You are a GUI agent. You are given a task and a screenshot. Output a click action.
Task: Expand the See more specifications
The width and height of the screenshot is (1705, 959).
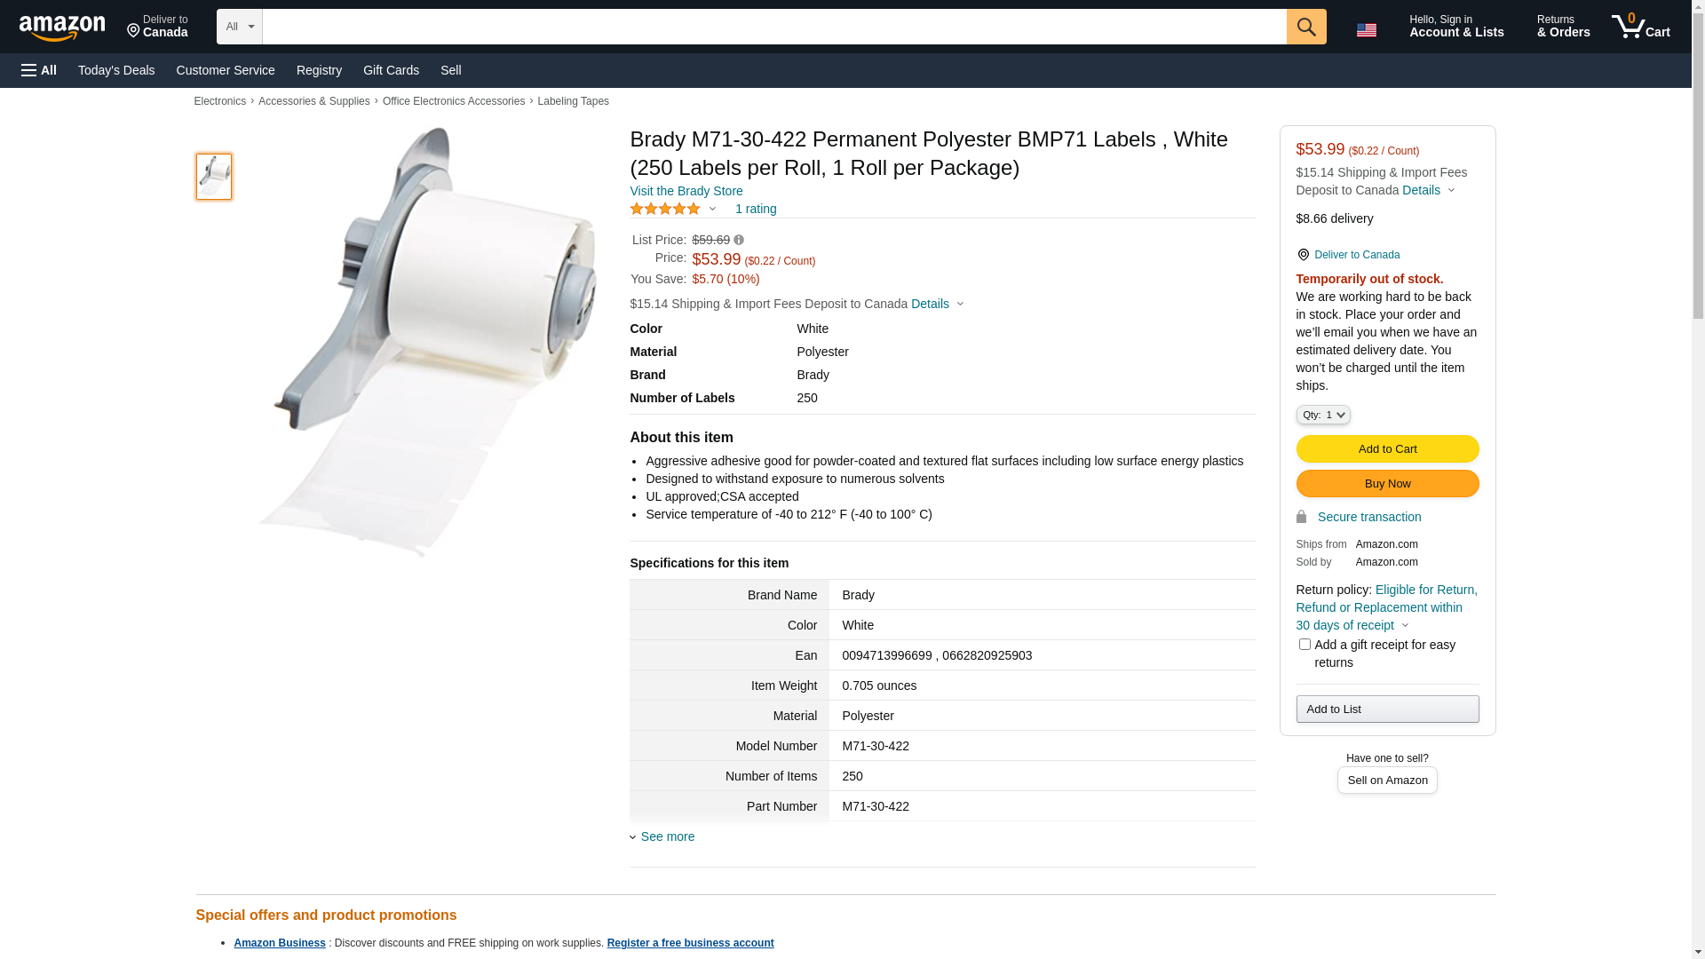(667, 836)
